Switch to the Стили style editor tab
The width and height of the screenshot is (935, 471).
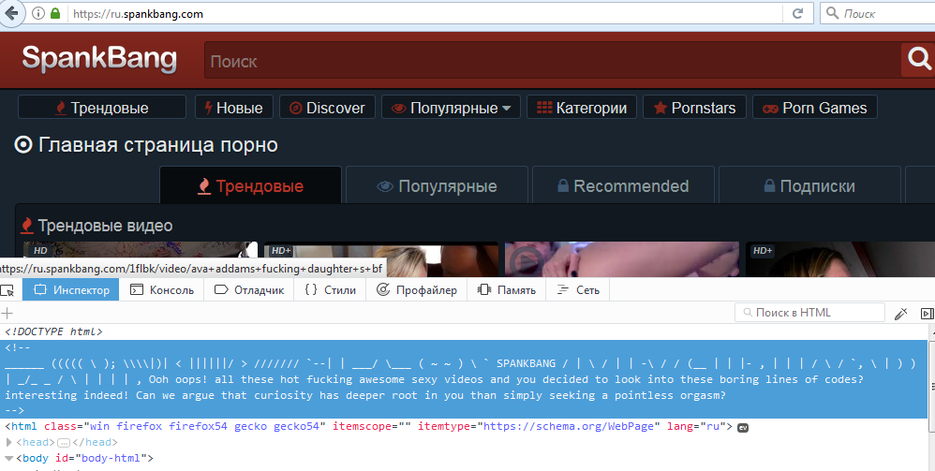[x=330, y=289]
